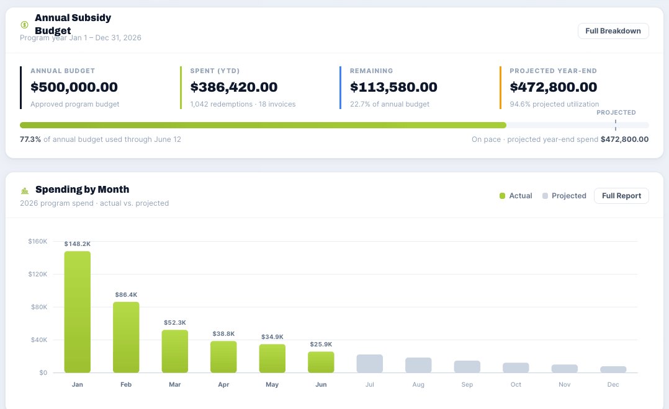
Task: Click the $25.9K label above June
Action: tap(321, 345)
